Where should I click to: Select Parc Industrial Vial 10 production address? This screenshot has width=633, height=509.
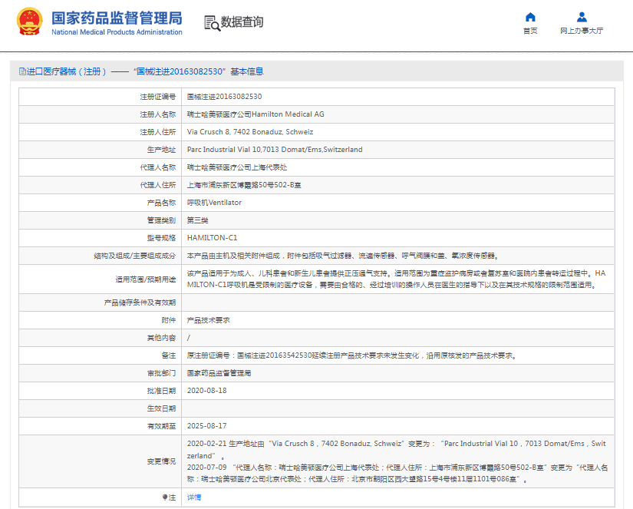pyautogui.click(x=275, y=150)
